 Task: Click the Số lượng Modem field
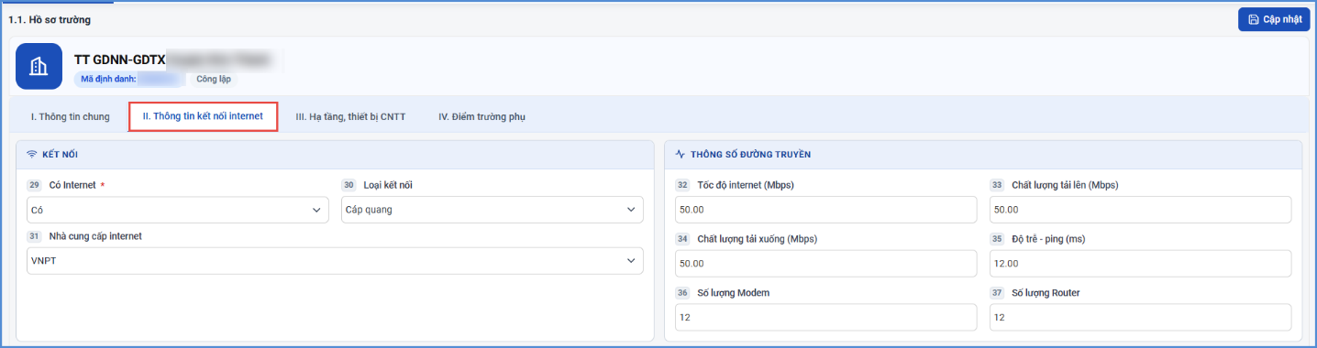tap(826, 317)
